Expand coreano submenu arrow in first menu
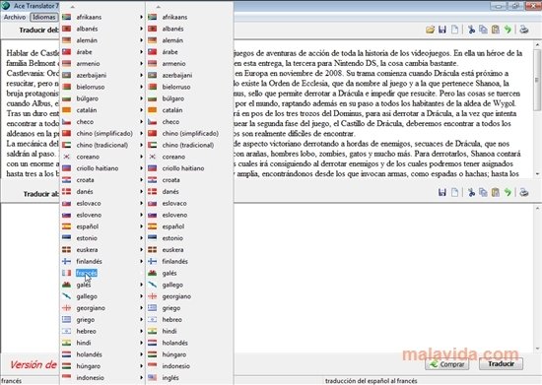Viewport: 542px width, 385px height. coord(141,157)
